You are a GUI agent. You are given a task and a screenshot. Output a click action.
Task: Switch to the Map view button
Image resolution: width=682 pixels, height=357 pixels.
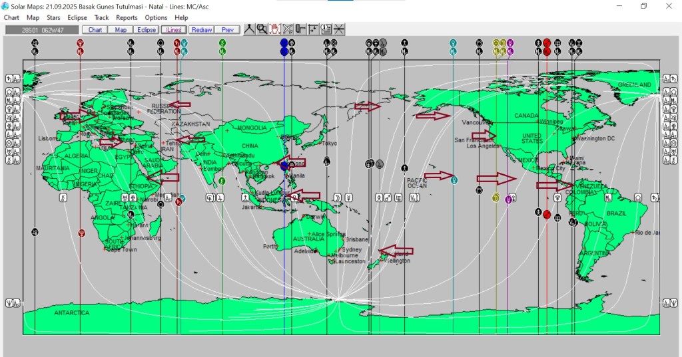click(121, 29)
